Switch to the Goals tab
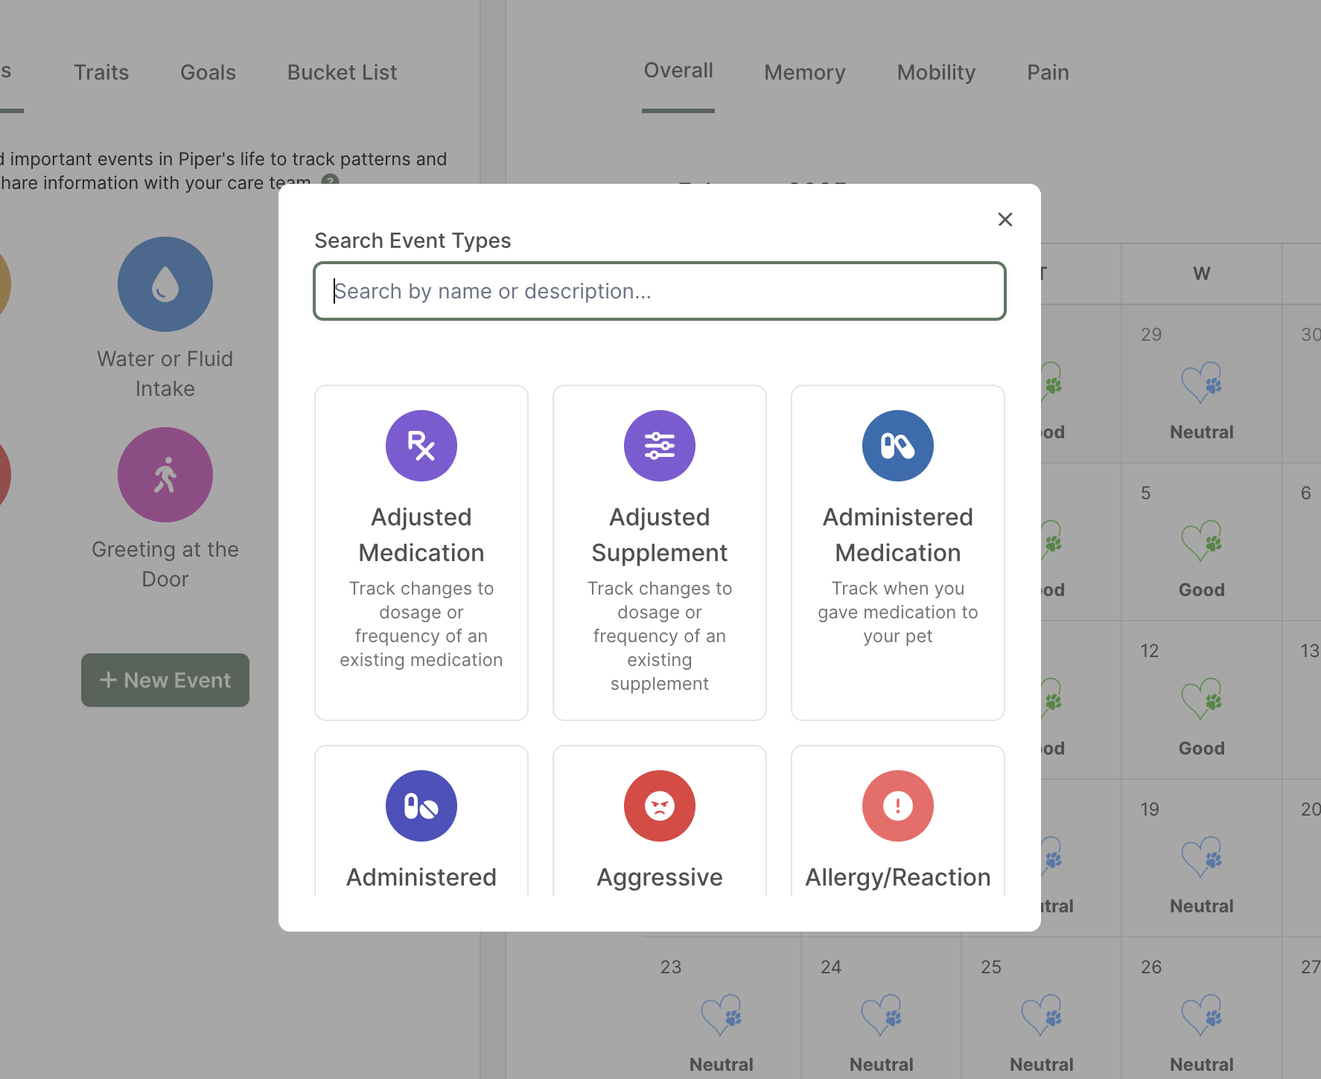1321x1079 pixels. tap(208, 72)
